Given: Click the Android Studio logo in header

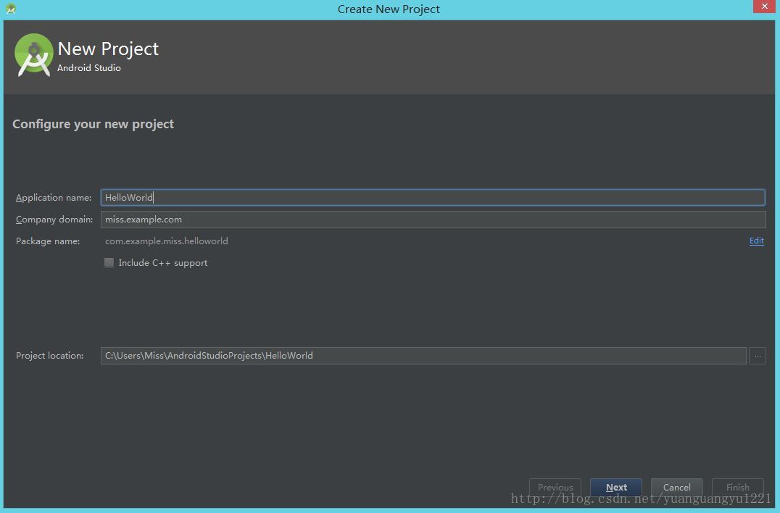Looking at the screenshot, I should coord(34,54).
